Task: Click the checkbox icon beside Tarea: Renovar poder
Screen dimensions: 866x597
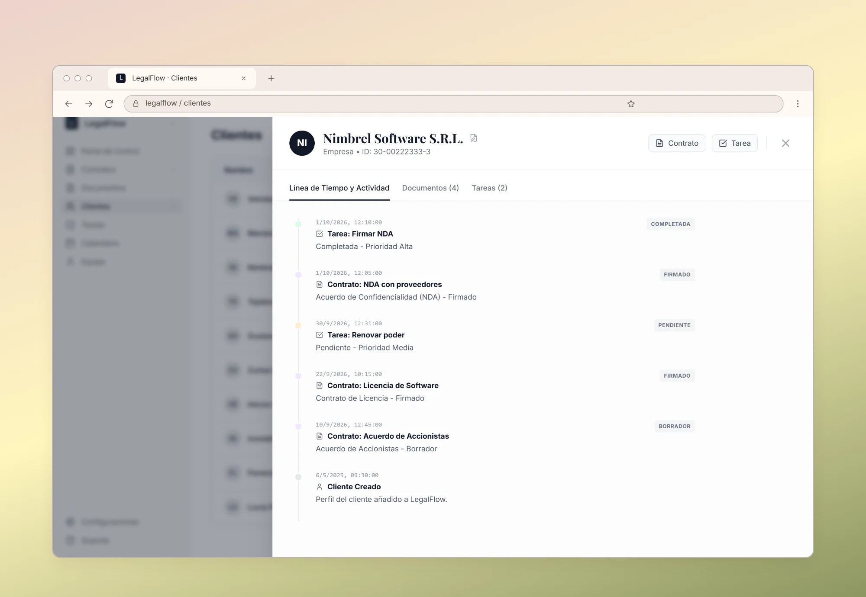Action: coord(320,335)
